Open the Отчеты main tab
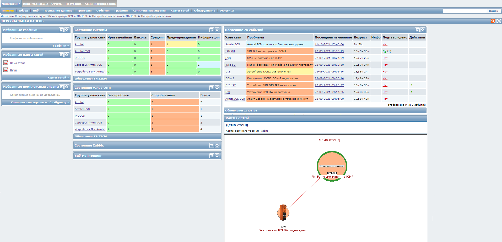502x242 pixels. [x=57, y=4]
